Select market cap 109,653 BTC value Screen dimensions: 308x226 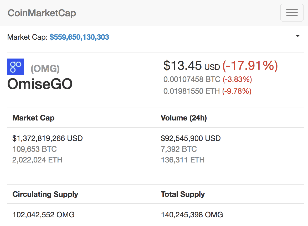35,149
